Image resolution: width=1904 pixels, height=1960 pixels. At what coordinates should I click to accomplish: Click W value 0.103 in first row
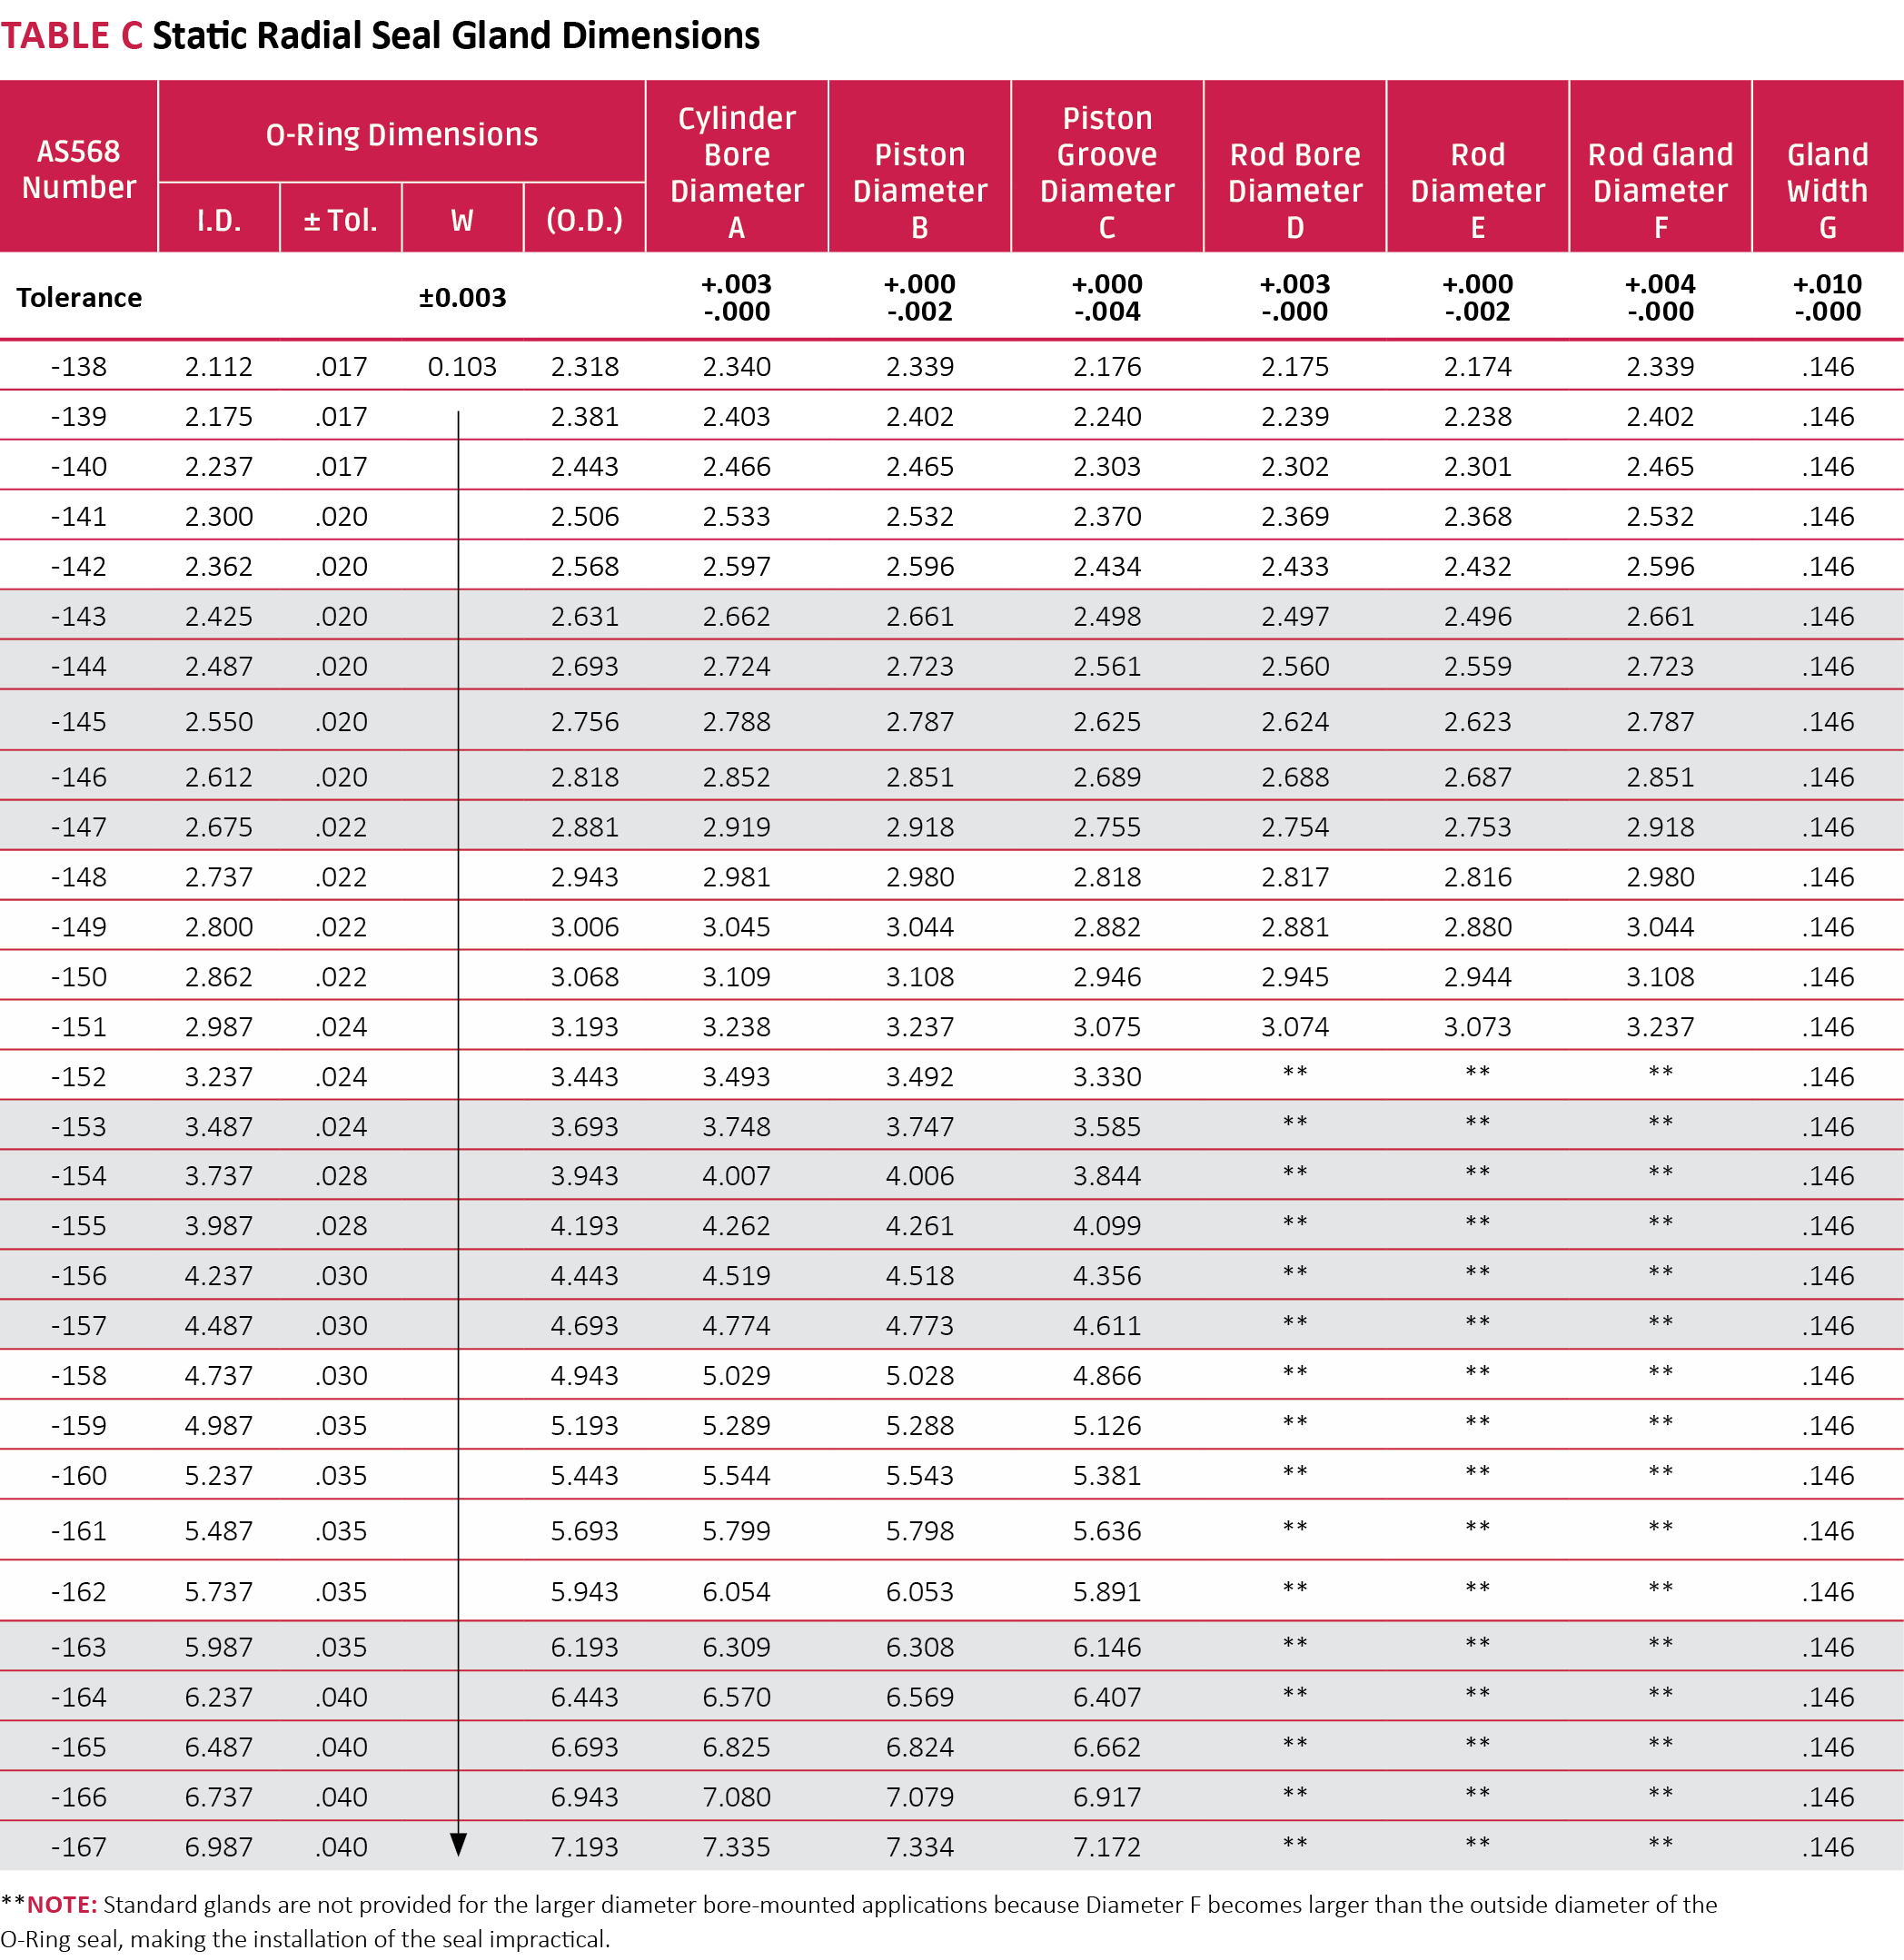(461, 367)
